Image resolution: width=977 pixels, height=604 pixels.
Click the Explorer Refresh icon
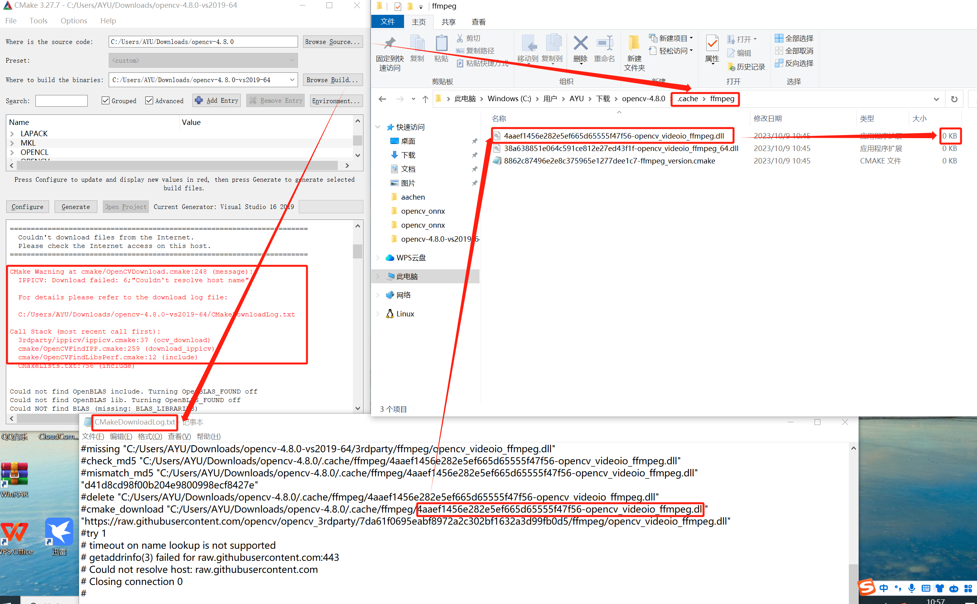click(x=954, y=99)
